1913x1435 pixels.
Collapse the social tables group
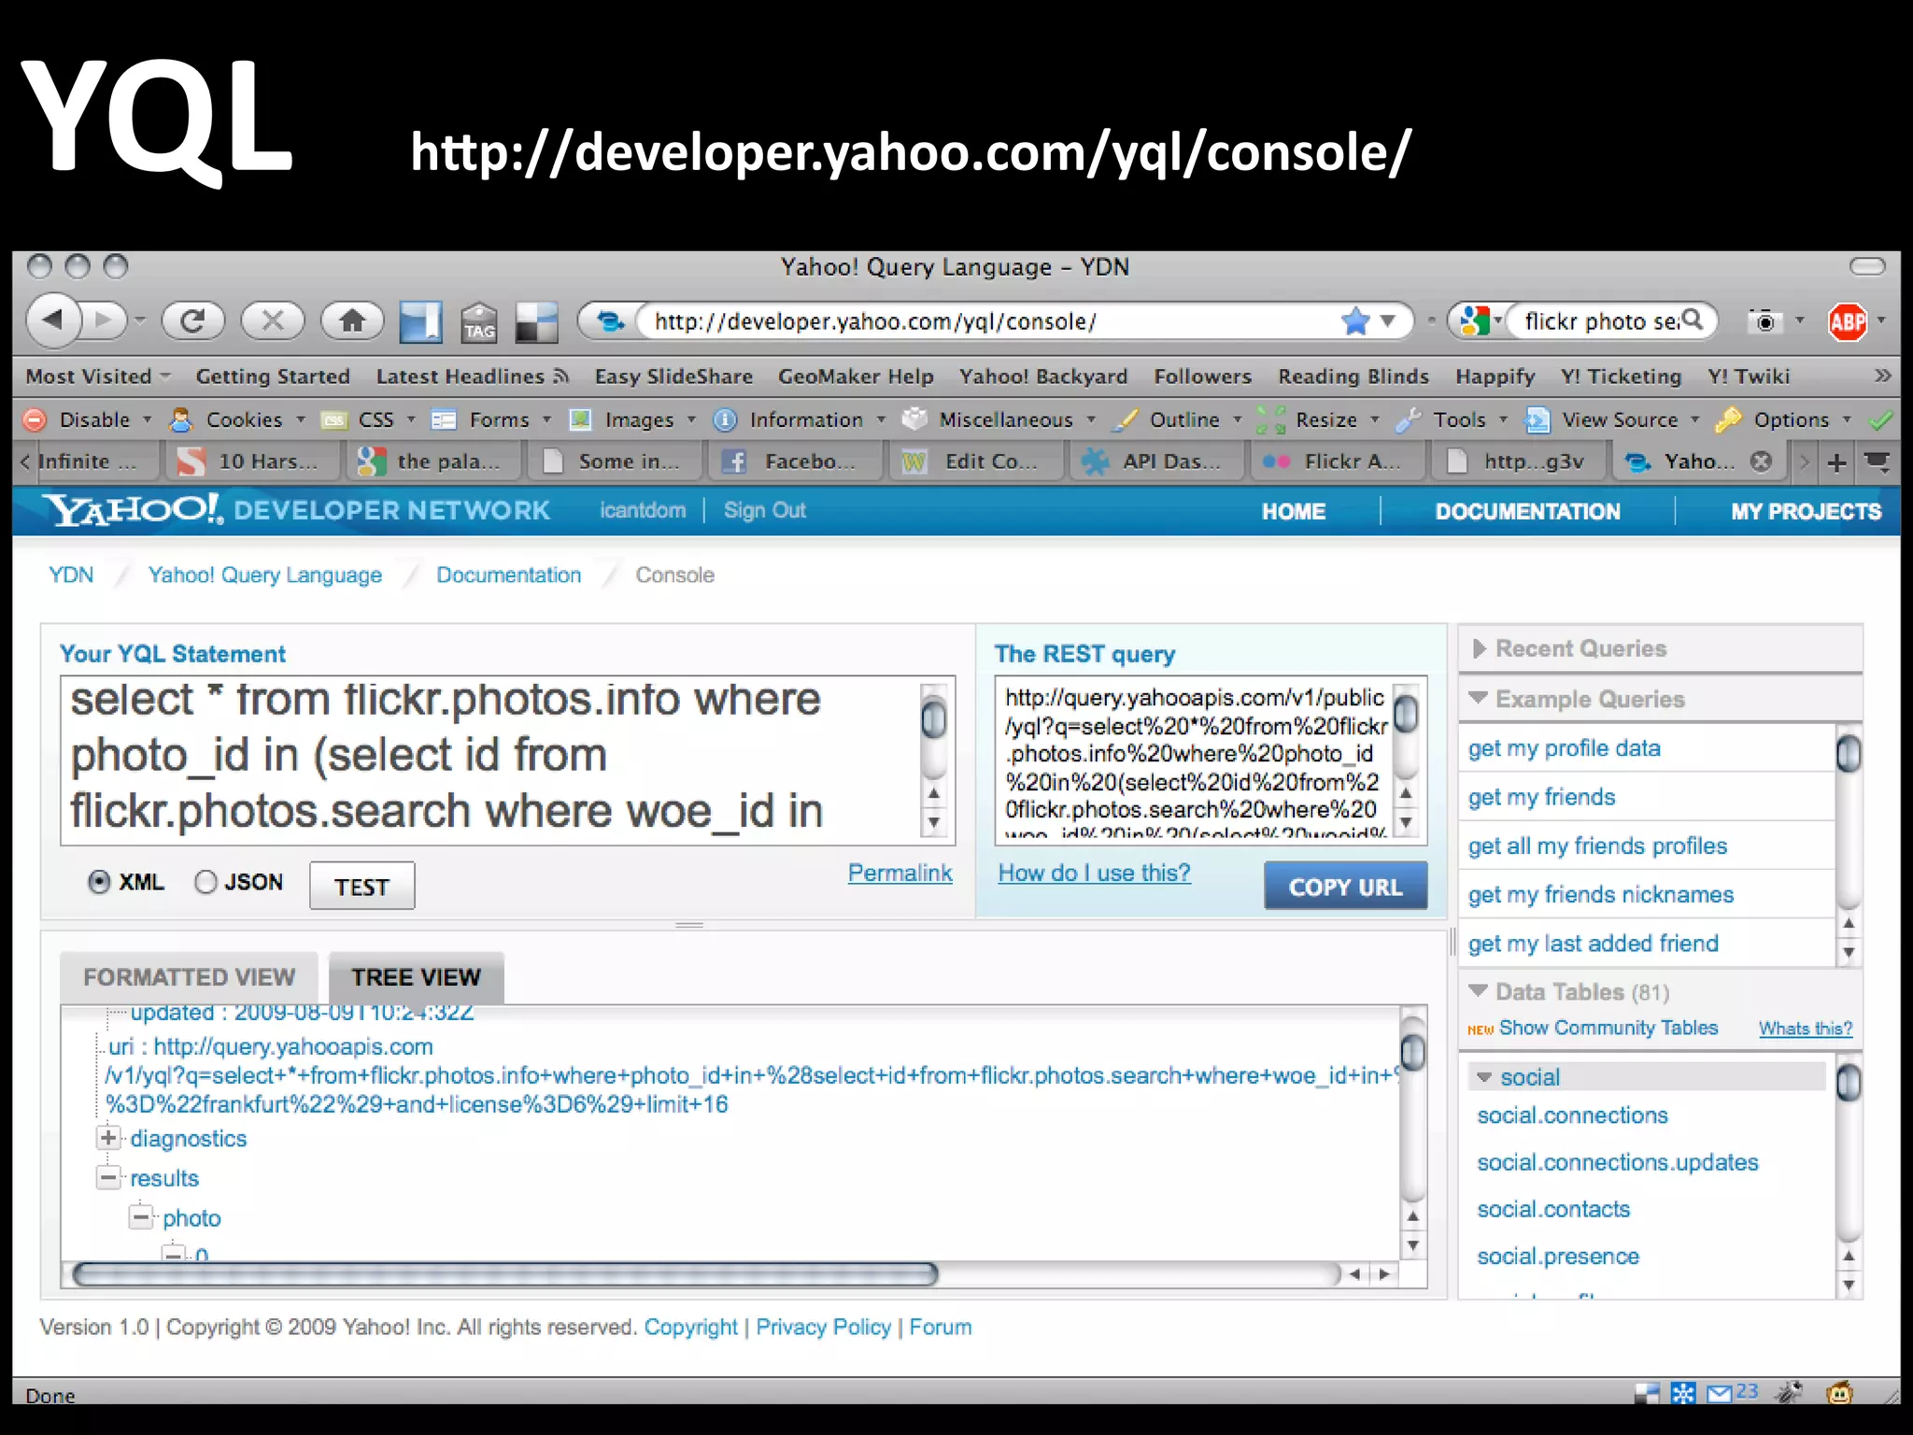click(1484, 1077)
